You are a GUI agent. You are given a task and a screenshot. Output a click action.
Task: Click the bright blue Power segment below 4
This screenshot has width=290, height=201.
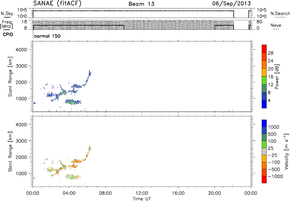264,104
